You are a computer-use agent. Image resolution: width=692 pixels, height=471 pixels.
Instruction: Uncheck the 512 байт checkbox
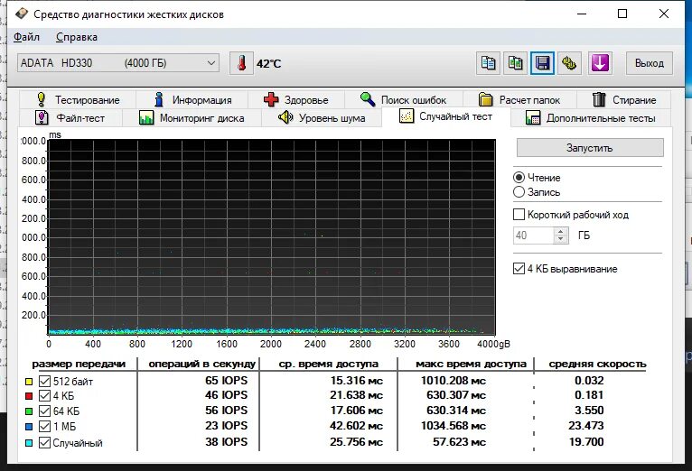pos(44,381)
